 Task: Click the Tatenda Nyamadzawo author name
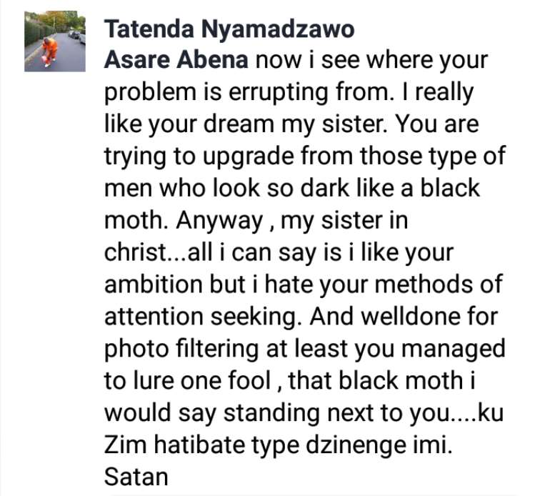pos(229,29)
